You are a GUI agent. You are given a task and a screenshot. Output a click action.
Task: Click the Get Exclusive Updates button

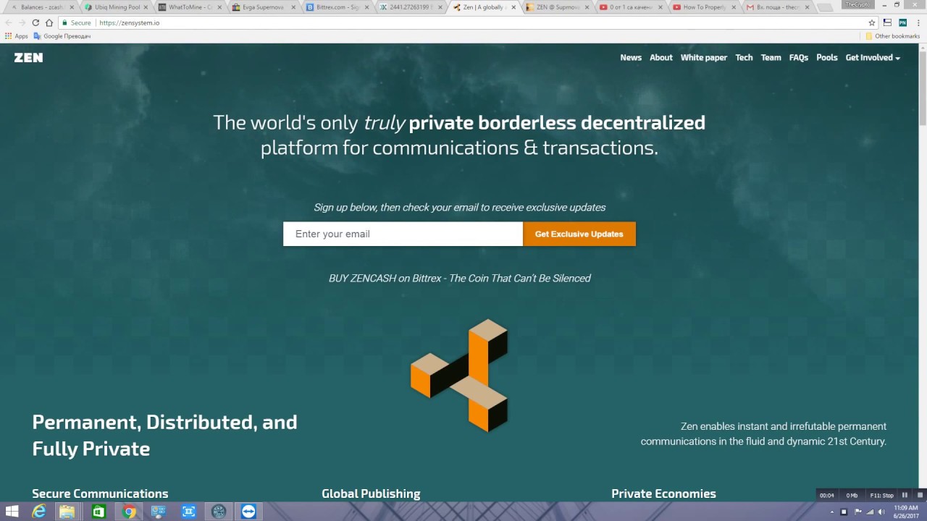tap(579, 234)
